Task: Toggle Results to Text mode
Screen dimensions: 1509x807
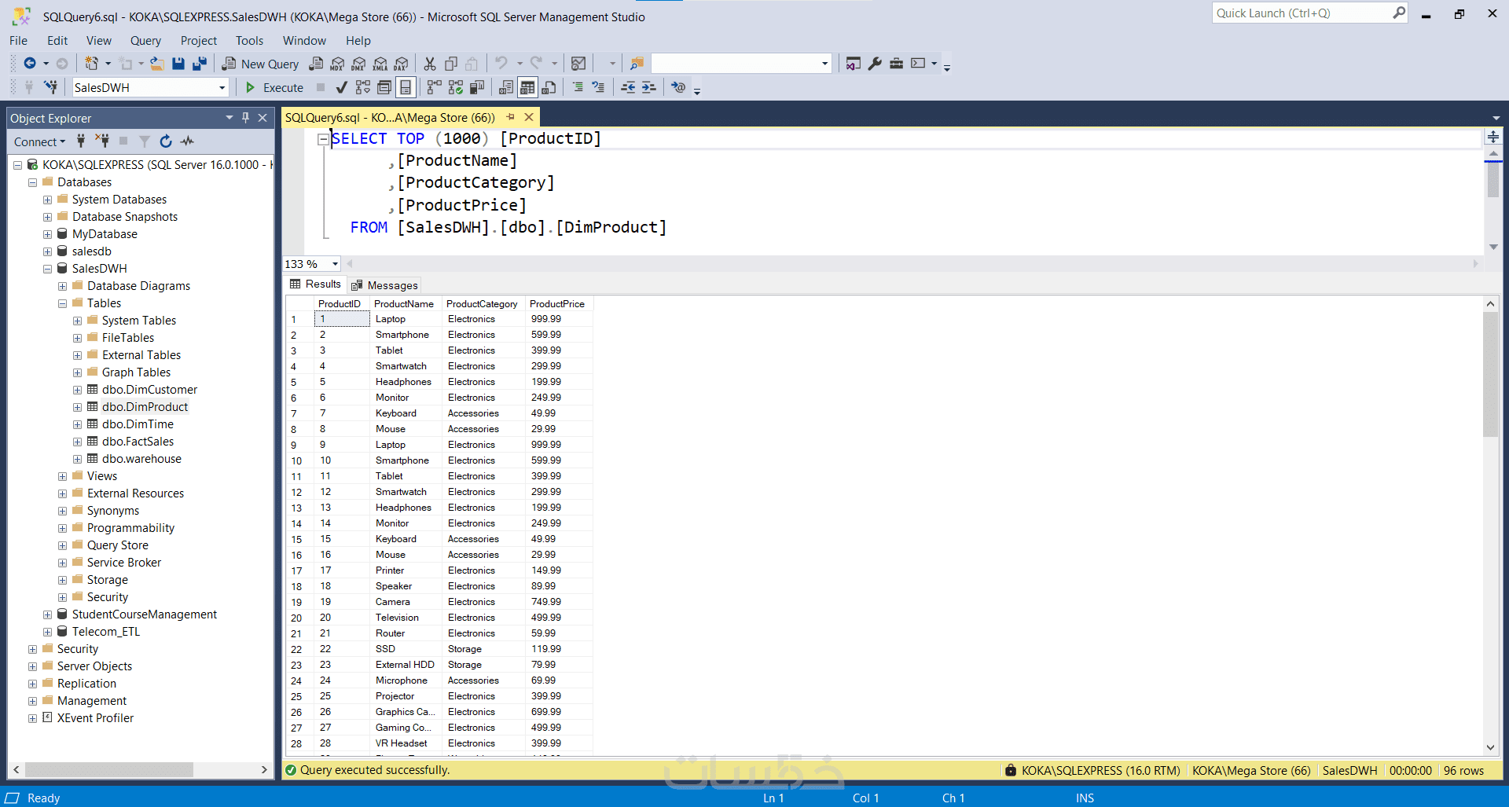Action: tap(506, 87)
